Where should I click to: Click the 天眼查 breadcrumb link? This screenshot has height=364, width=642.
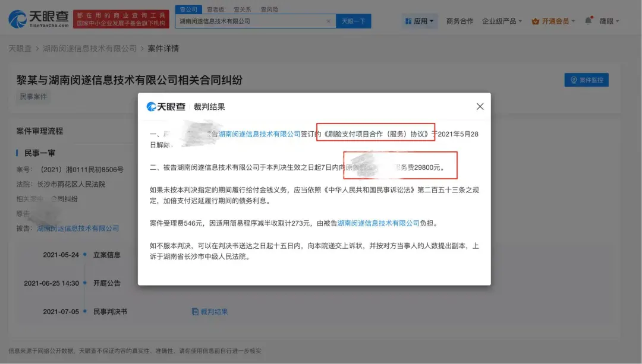tap(20, 48)
